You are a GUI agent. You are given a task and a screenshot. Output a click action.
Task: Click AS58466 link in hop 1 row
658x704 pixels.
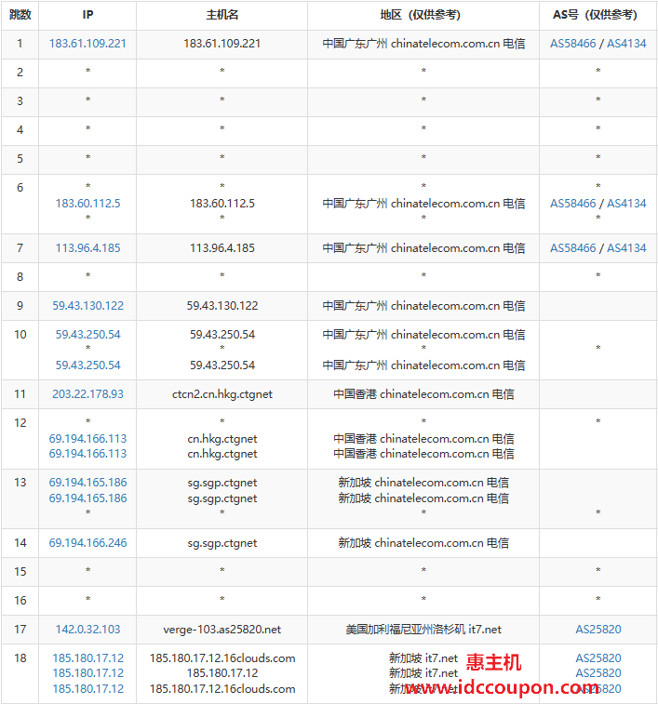(x=572, y=44)
